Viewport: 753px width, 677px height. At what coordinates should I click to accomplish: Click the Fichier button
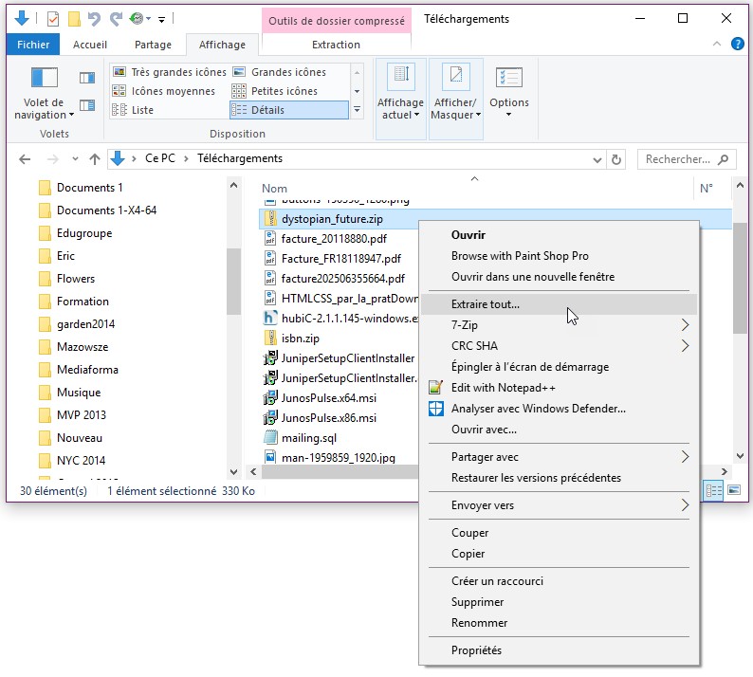click(x=33, y=45)
